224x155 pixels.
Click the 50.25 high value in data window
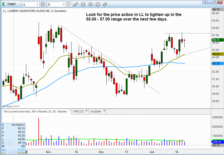tap(21, 135)
